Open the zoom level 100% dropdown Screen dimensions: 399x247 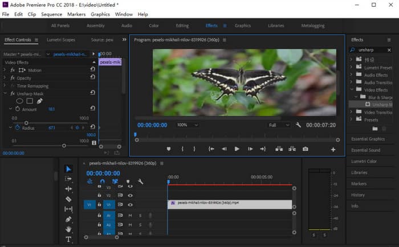click(x=188, y=125)
